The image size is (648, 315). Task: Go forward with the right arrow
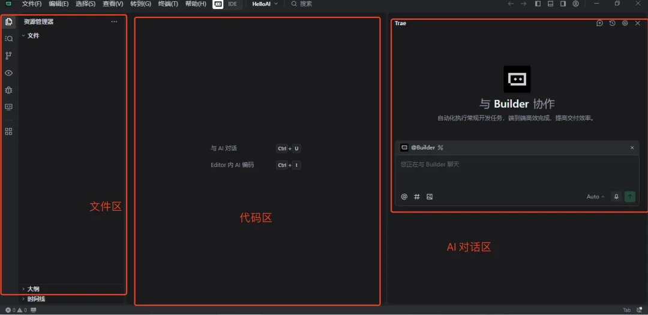[524, 4]
